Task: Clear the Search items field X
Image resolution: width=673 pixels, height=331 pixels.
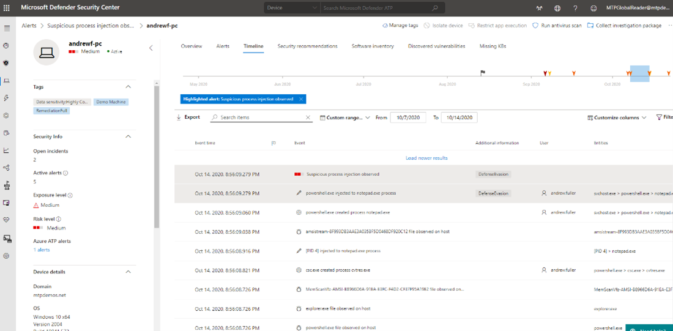Action: (308, 117)
